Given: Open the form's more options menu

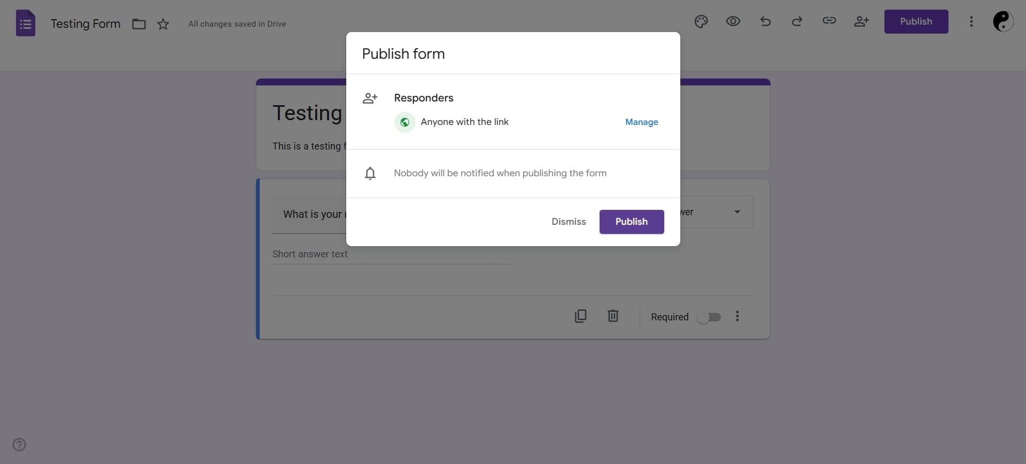Looking at the screenshot, I should [x=971, y=21].
